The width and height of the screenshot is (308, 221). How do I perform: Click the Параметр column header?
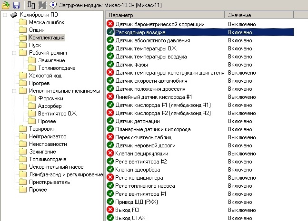point(165,15)
